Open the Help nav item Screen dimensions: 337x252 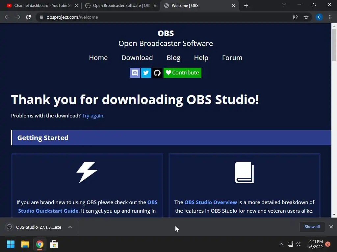point(201,58)
